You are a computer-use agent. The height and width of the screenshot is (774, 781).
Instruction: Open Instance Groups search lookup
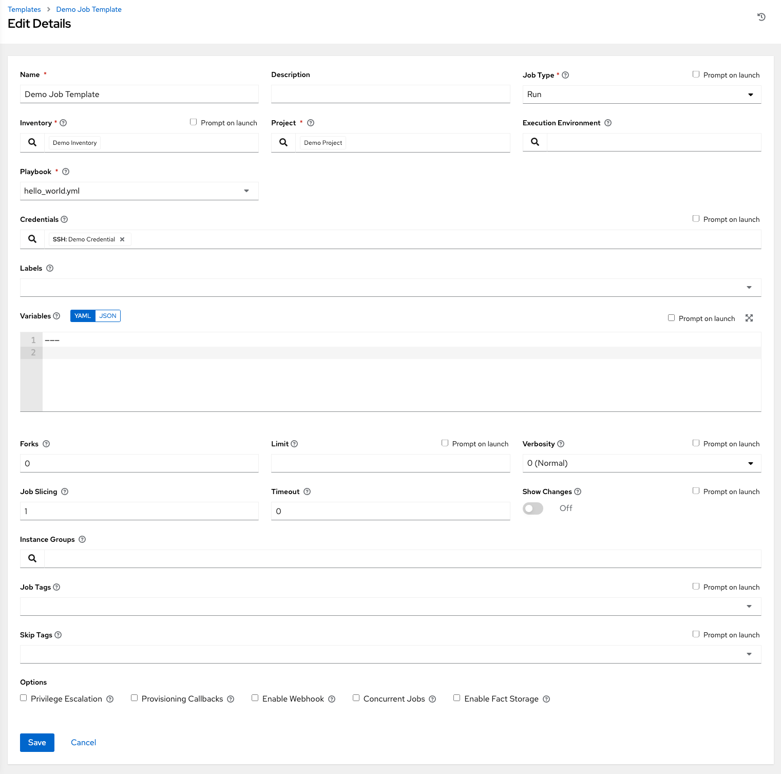(x=32, y=558)
